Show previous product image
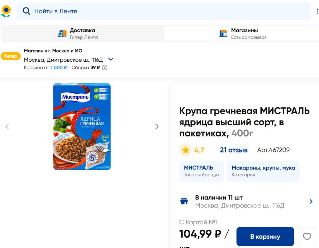 [7, 127]
